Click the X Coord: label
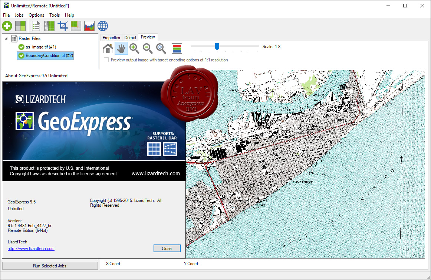This screenshot has width=431, height=280. pyautogui.click(x=113, y=264)
